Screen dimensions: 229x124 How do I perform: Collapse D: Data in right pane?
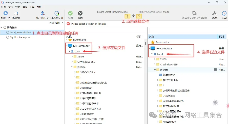point(155,70)
